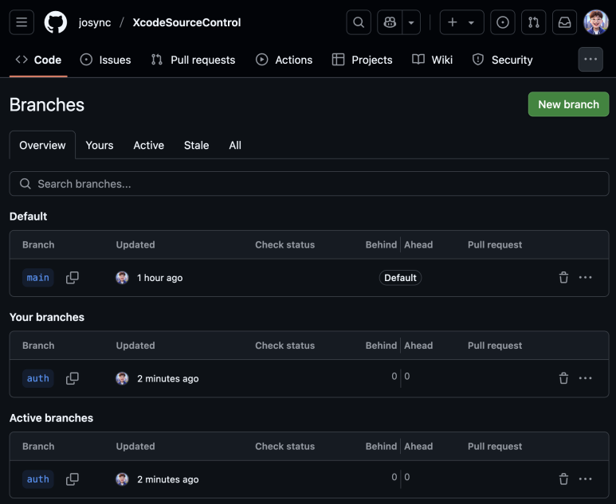Open the main branch link
The height and width of the screenshot is (504, 616).
point(38,278)
